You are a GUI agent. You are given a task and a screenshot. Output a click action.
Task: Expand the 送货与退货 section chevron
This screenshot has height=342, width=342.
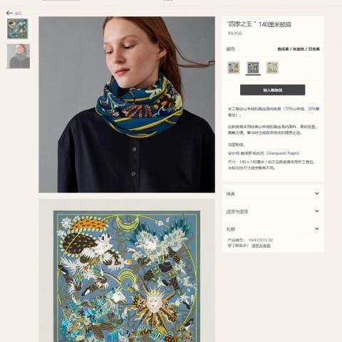(316, 211)
